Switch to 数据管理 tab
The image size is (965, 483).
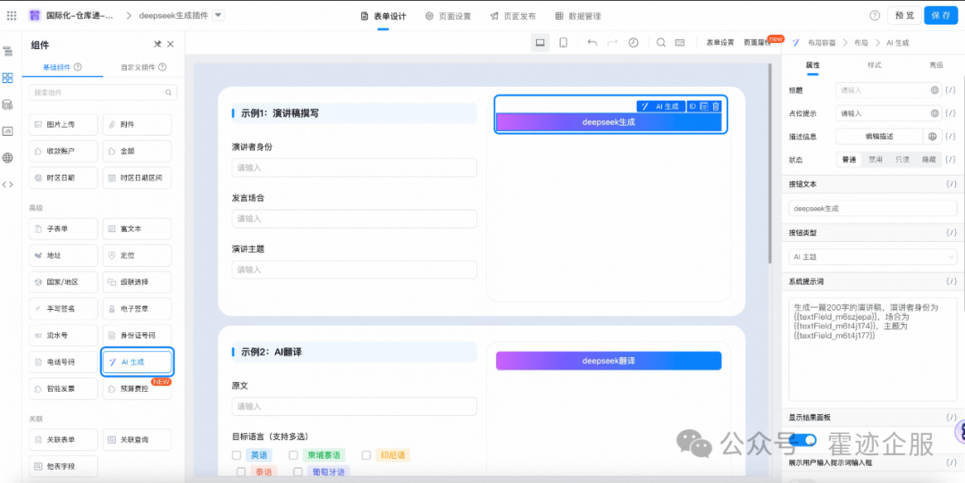click(x=578, y=16)
